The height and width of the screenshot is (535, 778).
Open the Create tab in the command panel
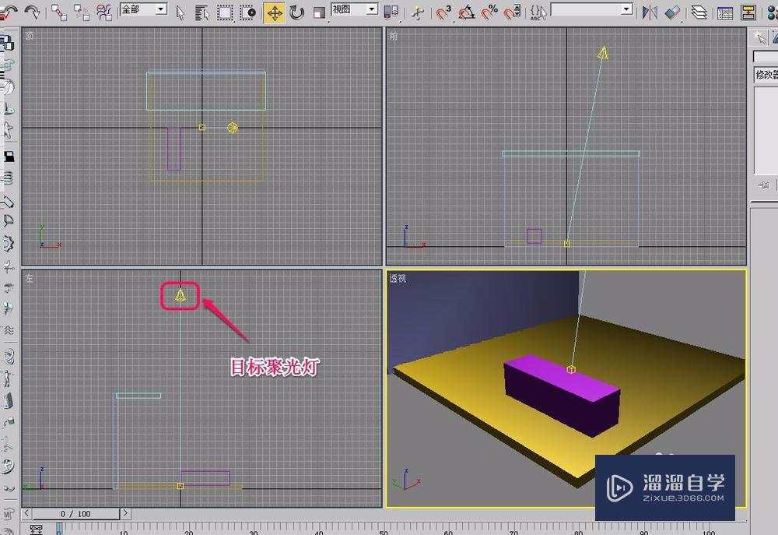759,37
